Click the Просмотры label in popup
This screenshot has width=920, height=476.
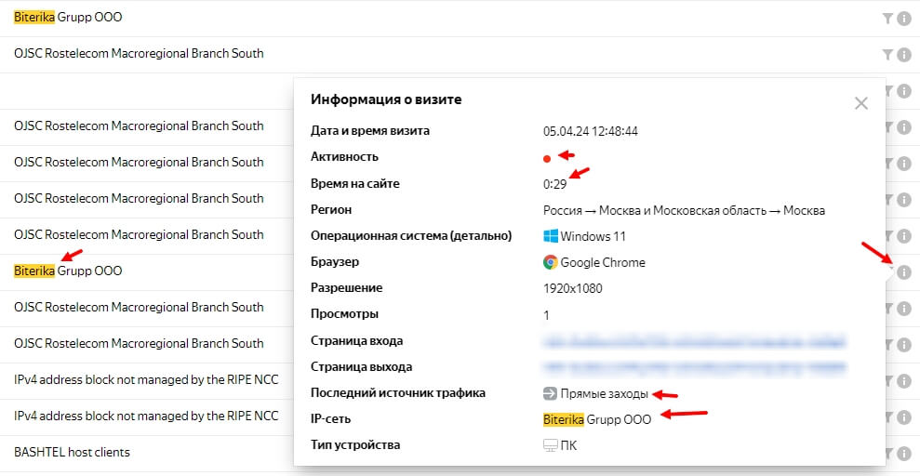click(x=344, y=314)
